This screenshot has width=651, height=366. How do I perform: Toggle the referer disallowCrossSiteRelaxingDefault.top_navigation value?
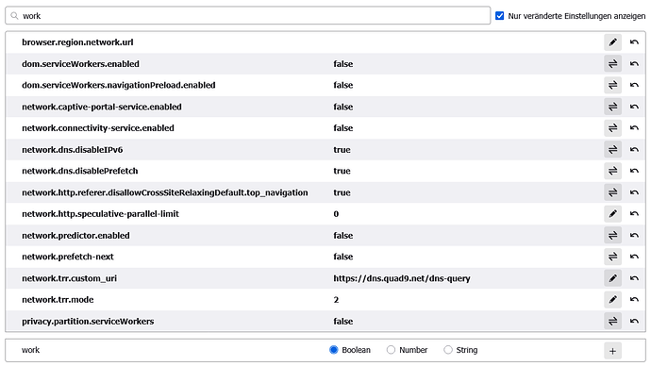point(612,192)
